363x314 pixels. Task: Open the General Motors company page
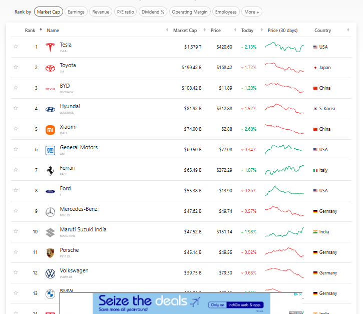coord(79,147)
